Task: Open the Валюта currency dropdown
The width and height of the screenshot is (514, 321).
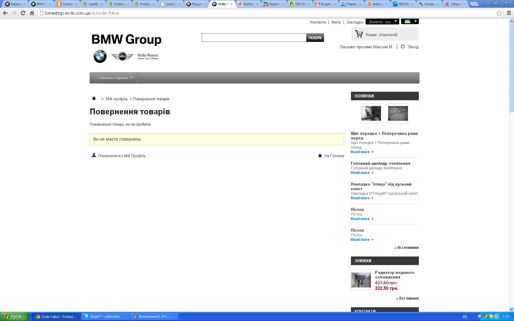Action: click(382, 22)
